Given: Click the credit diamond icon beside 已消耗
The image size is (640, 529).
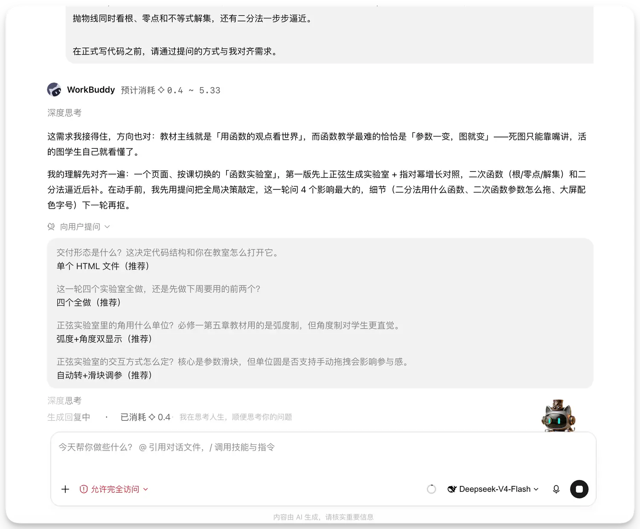Looking at the screenshot, I should 152,417.
